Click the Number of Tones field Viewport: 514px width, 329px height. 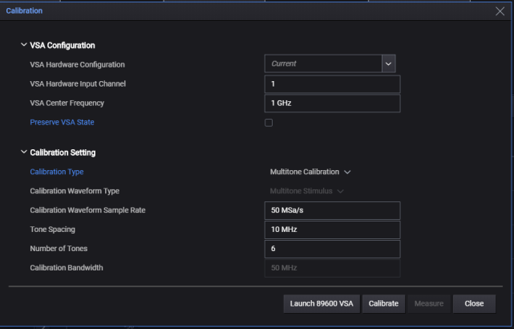click(332, 249)
